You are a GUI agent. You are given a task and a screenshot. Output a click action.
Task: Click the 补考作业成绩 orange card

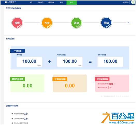[x=70, y=83]
